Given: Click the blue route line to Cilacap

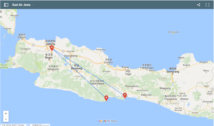Looking at the screenshot, I should tap(89, 72).
